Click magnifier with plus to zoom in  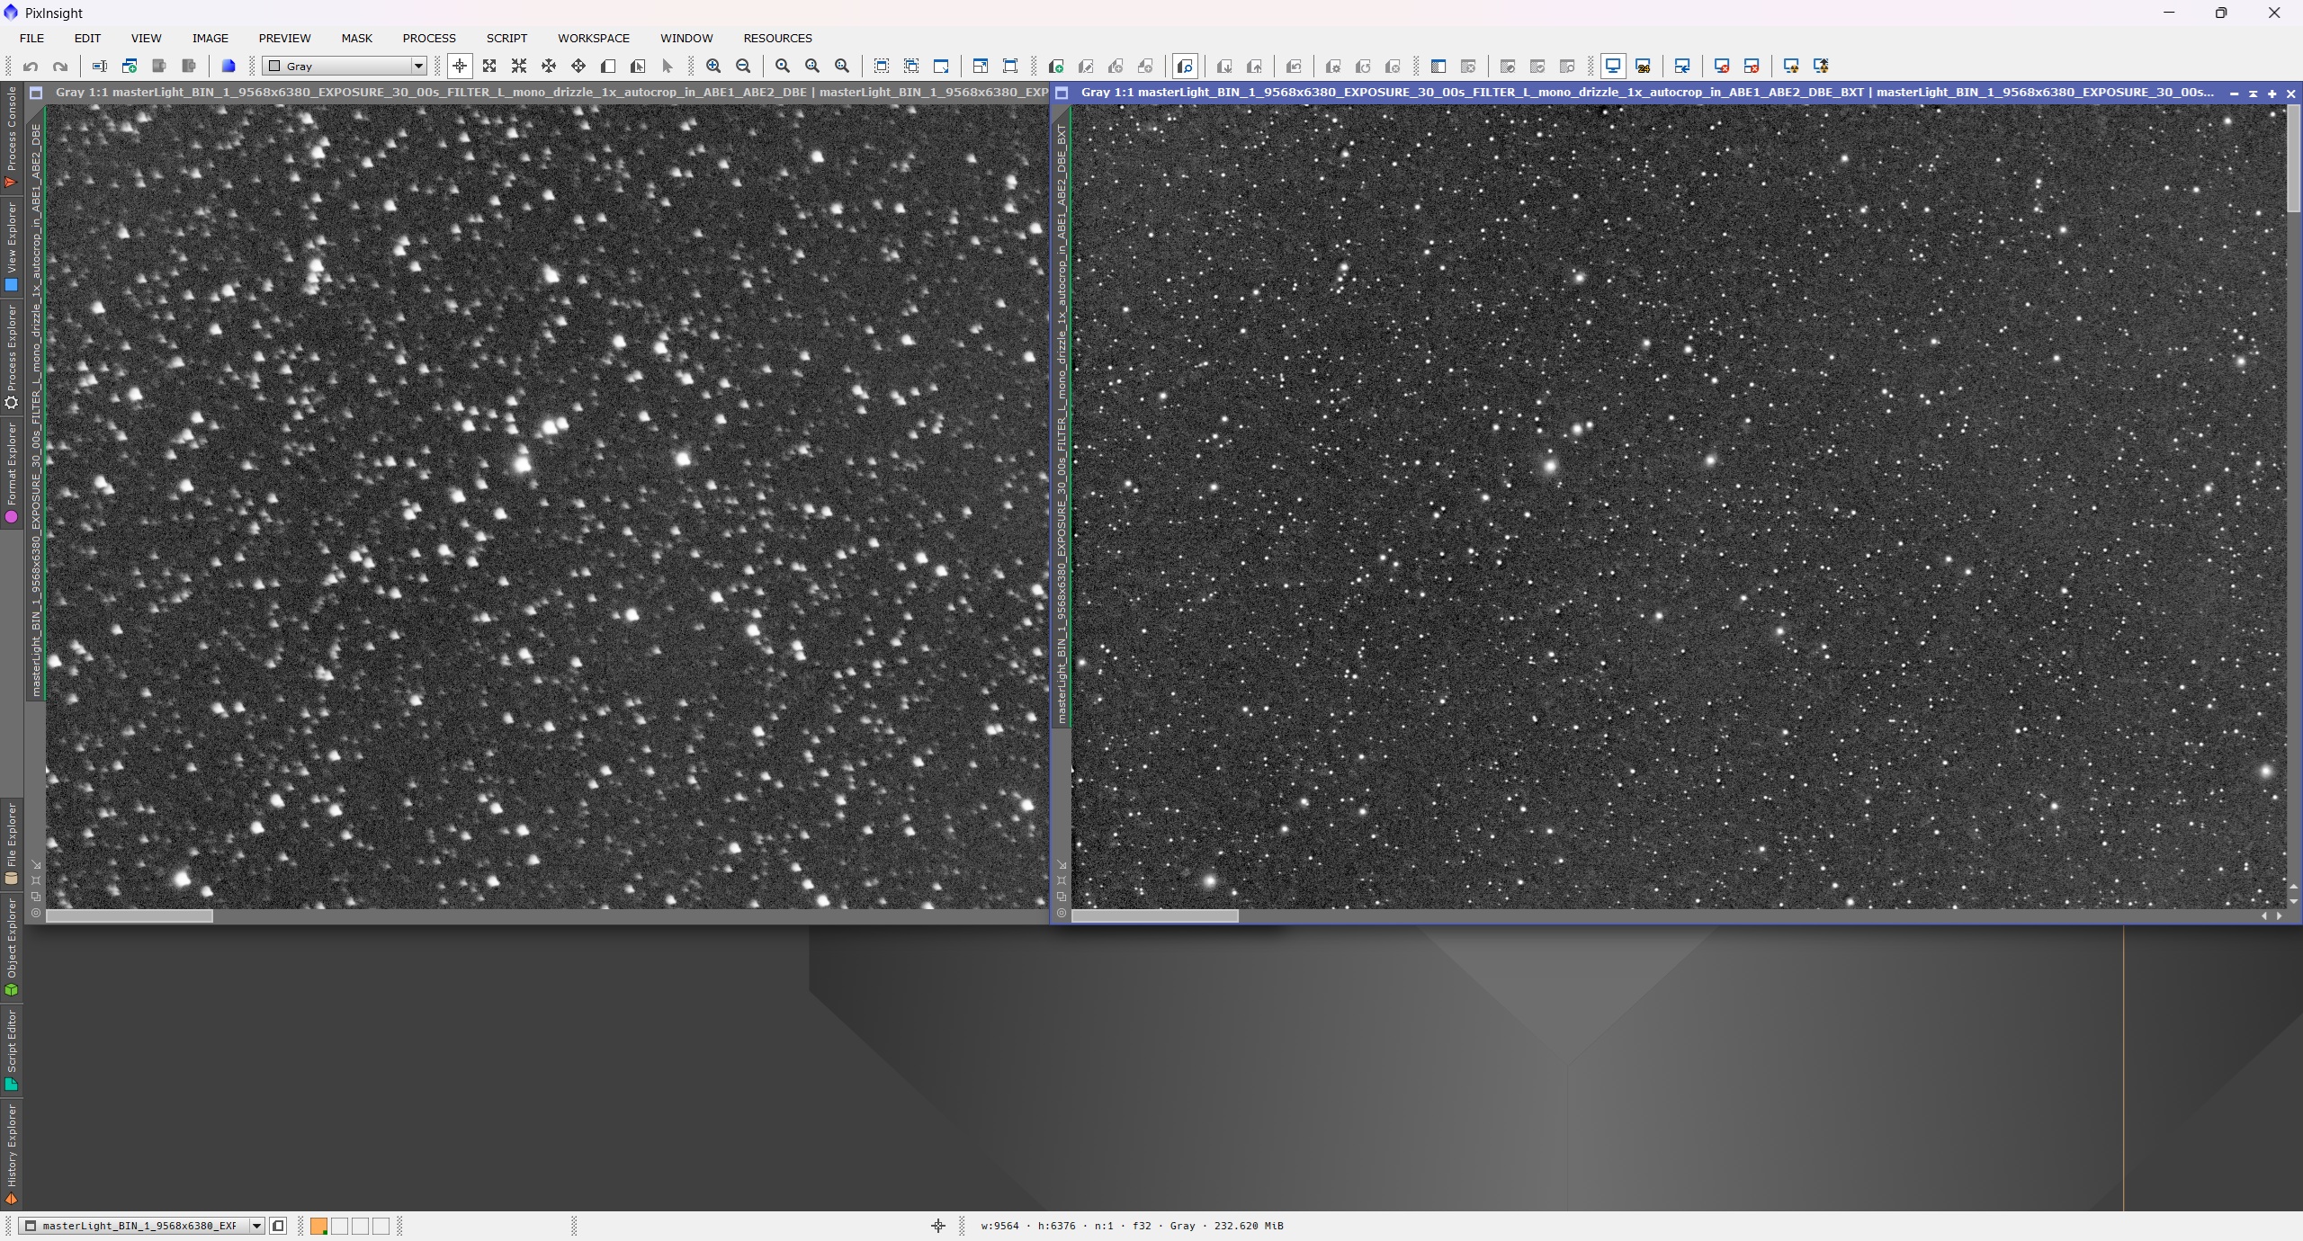tap(713, 66)
